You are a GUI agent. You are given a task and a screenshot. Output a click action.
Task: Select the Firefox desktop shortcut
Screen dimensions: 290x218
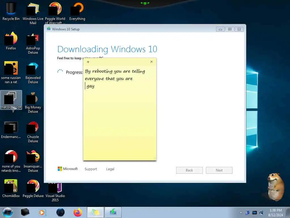[x=11, y=41]
